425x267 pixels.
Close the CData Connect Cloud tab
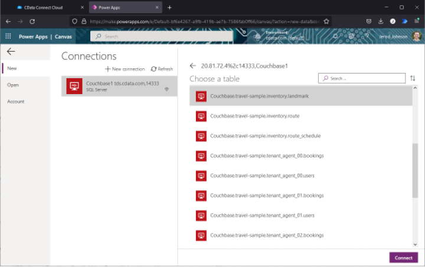click(82, 8)
